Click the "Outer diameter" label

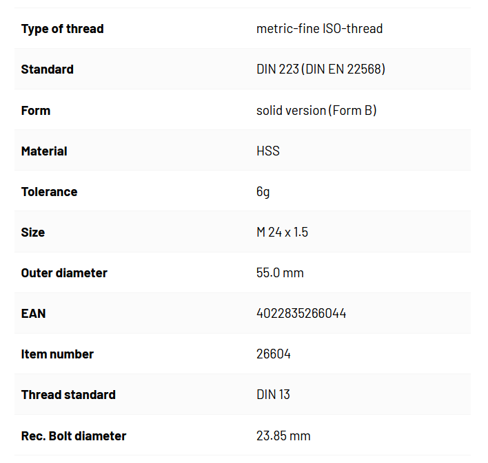click(x=64, y=273)
